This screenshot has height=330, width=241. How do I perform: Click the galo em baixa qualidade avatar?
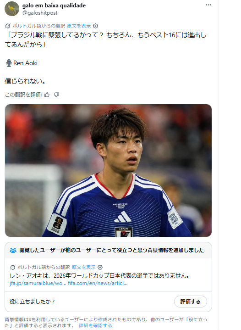point(12,9)
